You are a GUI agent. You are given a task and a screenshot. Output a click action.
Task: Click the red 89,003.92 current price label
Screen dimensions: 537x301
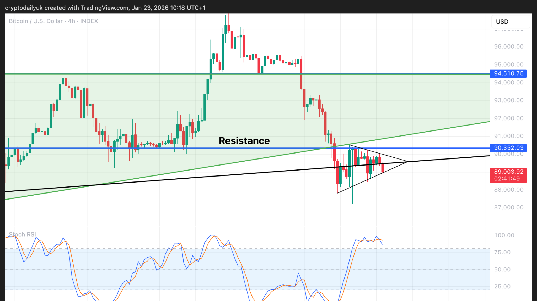tap(508, 172)
